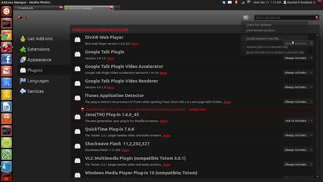This screenshot has width=323, height=182.
Task: Open the user menu Randall D Rowland Jr
Action: tap(299, 2)
